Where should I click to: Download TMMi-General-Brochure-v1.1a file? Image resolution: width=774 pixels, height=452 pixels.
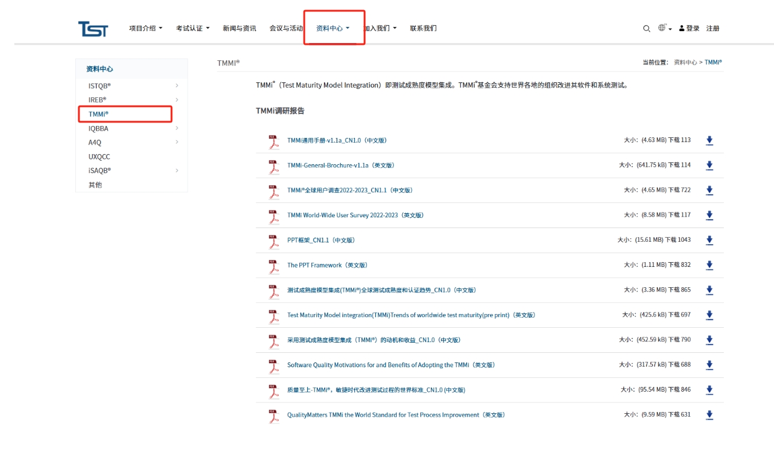tap(709, 165)
